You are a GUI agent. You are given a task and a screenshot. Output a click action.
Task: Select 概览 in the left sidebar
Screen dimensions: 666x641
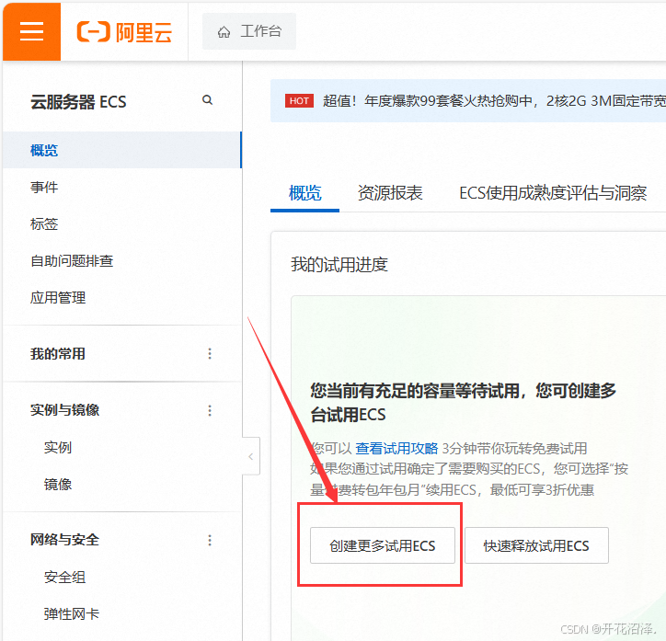(x=122, y=150)
